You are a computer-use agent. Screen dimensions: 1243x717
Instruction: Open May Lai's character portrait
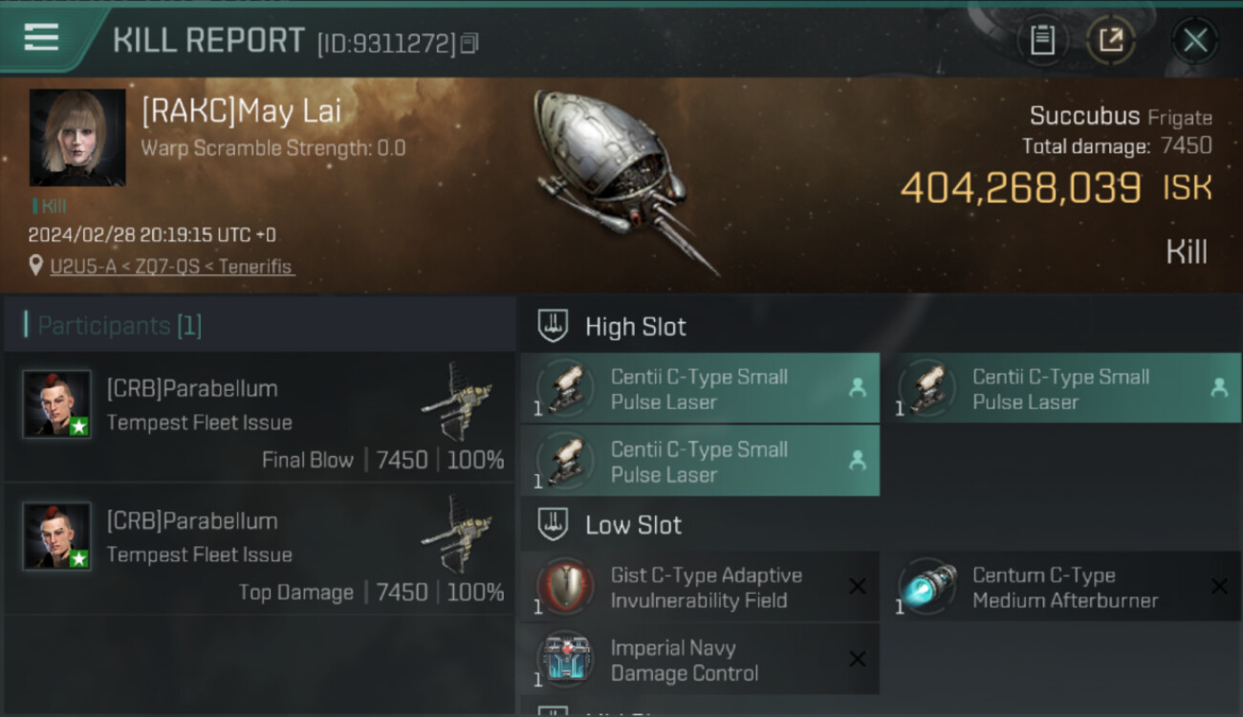77,138
